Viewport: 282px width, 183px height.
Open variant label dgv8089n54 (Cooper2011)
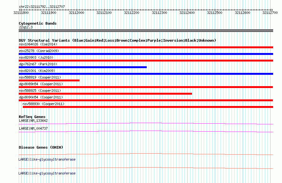point(41,84)
